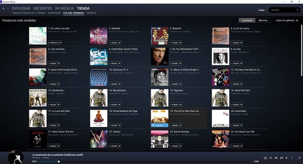Toggle repeat mode
Screen dimensions: 303x164
[281, 158]
